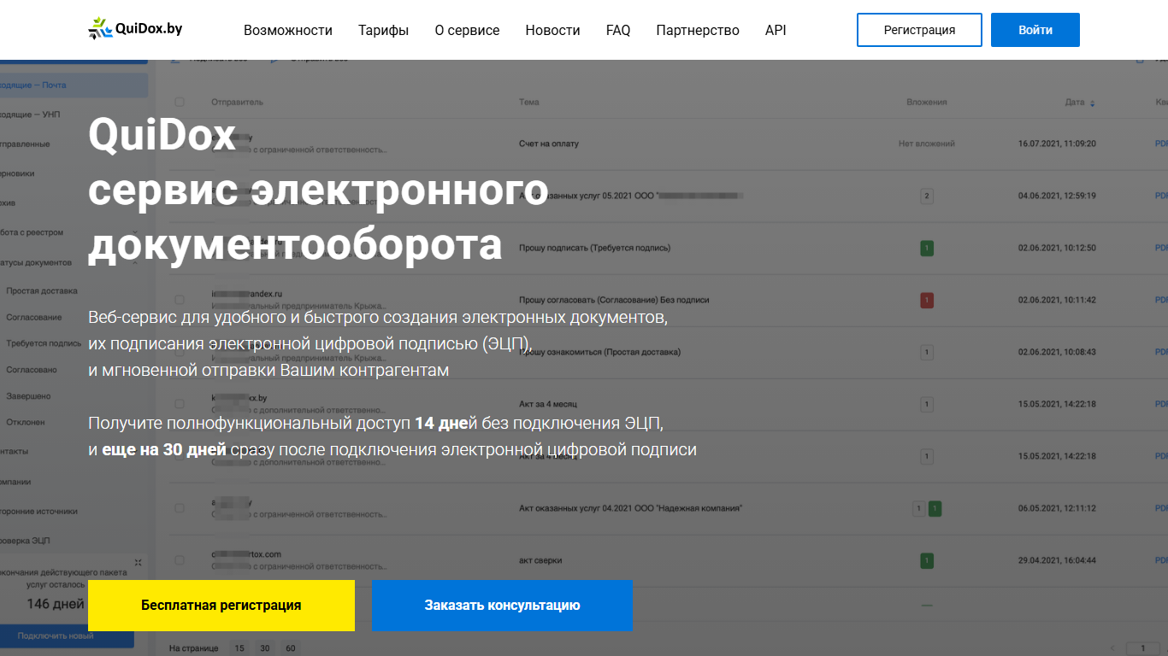This screenshot has width=1168, height=656.
Task: Tick the select-all checkbox in the background table header
Action: 180,102
